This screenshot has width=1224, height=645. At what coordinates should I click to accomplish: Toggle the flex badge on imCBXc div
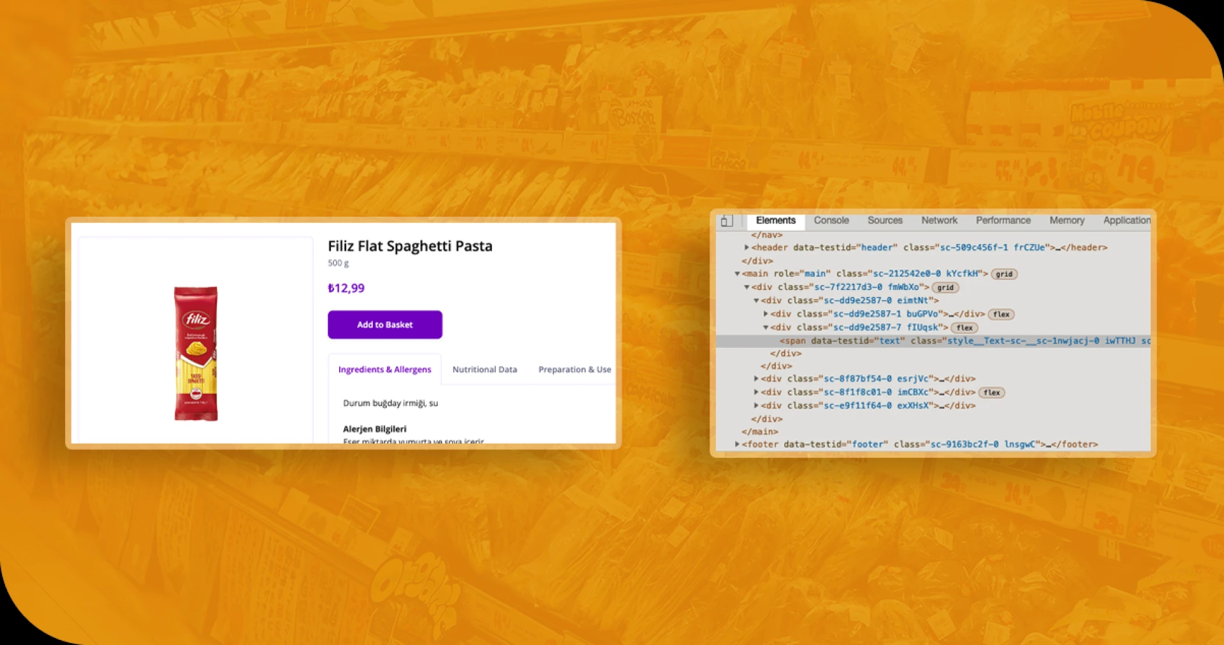point(991,393)
